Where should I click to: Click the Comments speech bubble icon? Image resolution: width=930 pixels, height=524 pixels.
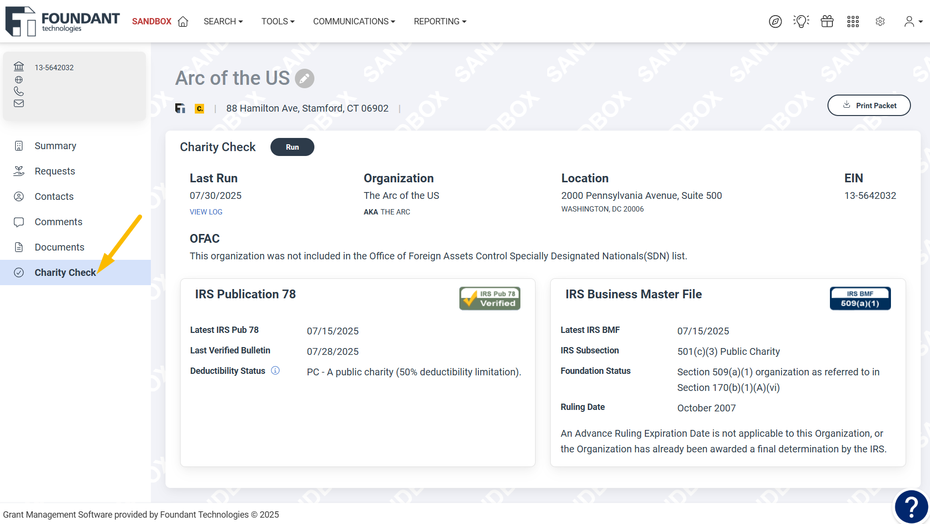point(19,222)
